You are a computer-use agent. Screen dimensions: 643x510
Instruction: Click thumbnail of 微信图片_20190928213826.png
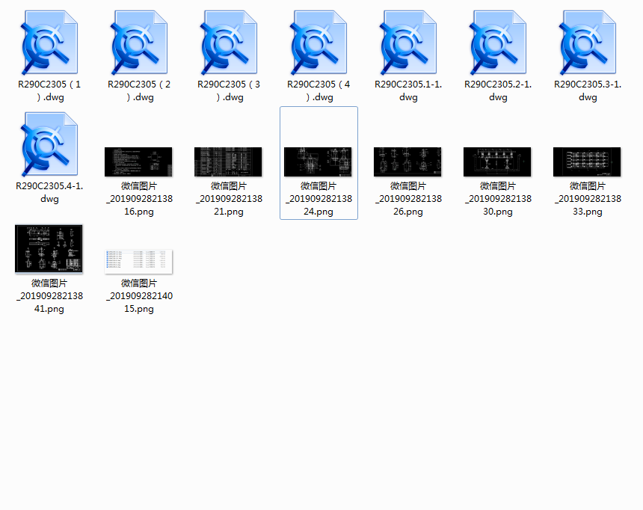click(x=407, y=162)
